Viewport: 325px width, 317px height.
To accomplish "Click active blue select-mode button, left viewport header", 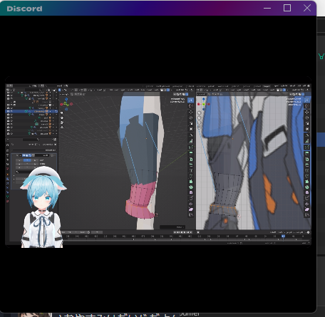I will click(168, 90).
